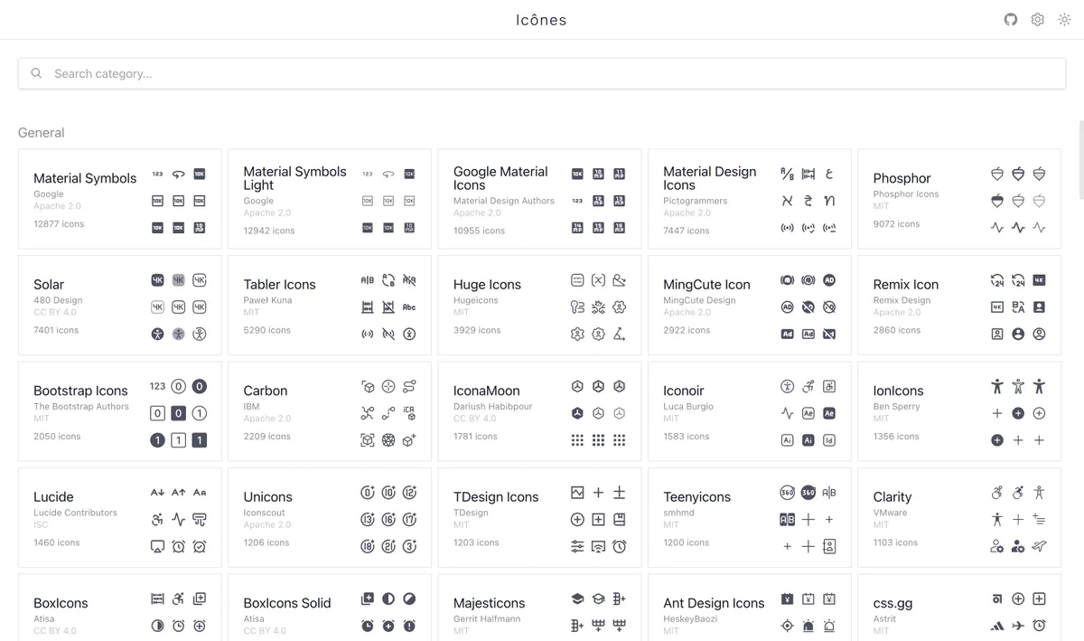The image size is (1084, 641).
Task: Click the Clarity collection title
Action: tap(892, 496)
